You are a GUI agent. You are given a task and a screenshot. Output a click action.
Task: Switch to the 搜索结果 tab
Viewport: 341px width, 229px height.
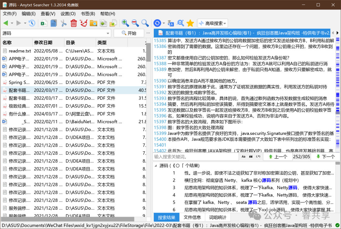coord(166,218)
